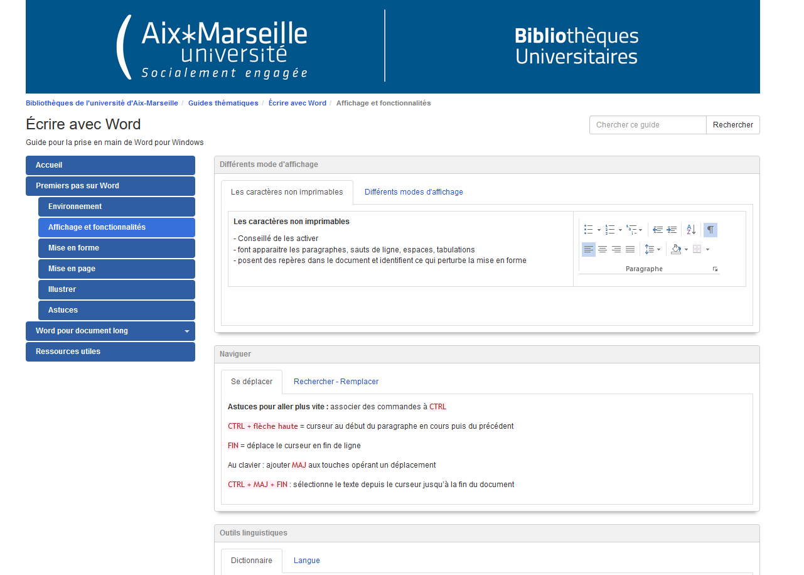Click the red MAJ key text
Viewport: 804px width, 575px height.
click(299, 465)
